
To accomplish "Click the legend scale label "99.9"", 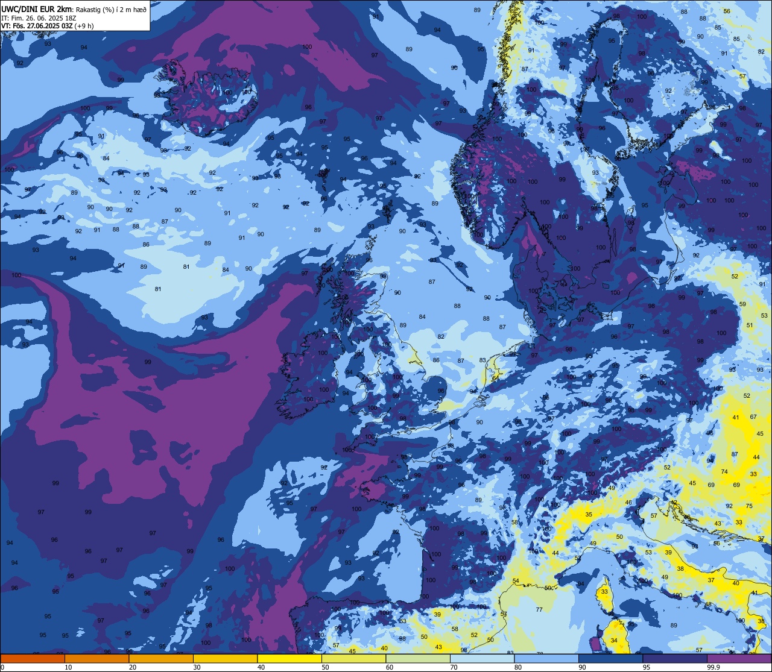I will [x=713, y=667].
